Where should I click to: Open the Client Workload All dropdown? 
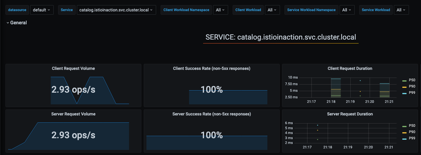click(272, 10)
